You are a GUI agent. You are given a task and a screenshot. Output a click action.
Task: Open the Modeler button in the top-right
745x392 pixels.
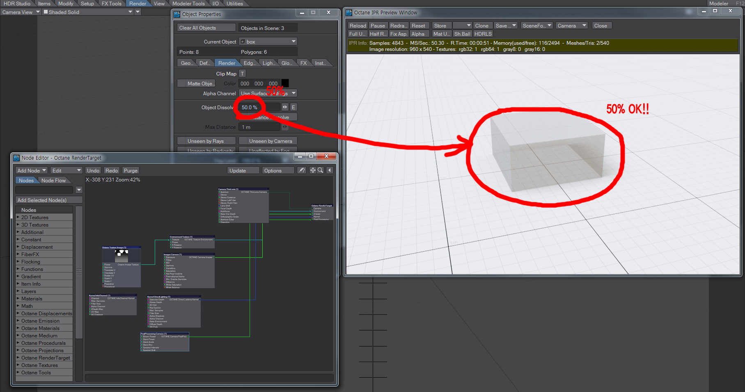(719, 3)
